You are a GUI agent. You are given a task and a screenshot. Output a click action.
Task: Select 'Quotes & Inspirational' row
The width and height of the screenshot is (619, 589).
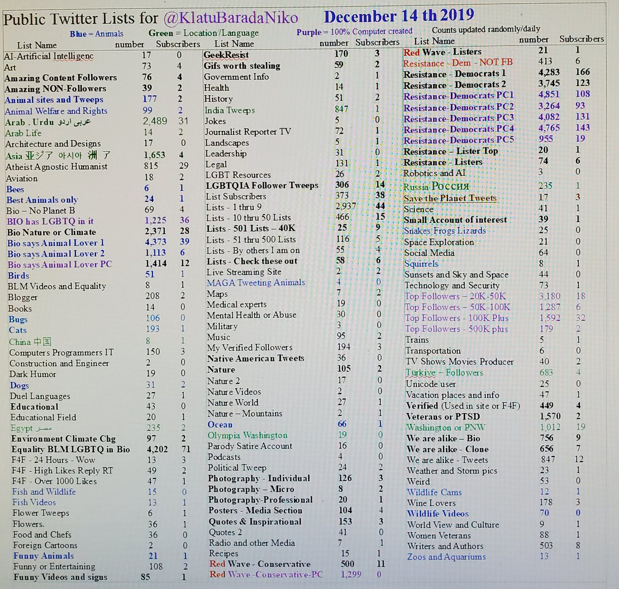click(296, 521)
